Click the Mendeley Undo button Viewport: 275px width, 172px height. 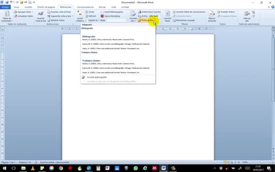(x=90, y=12)
